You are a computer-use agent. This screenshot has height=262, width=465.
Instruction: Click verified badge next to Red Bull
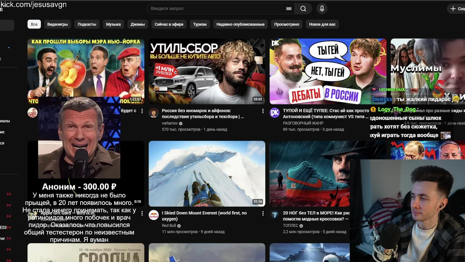179,226
